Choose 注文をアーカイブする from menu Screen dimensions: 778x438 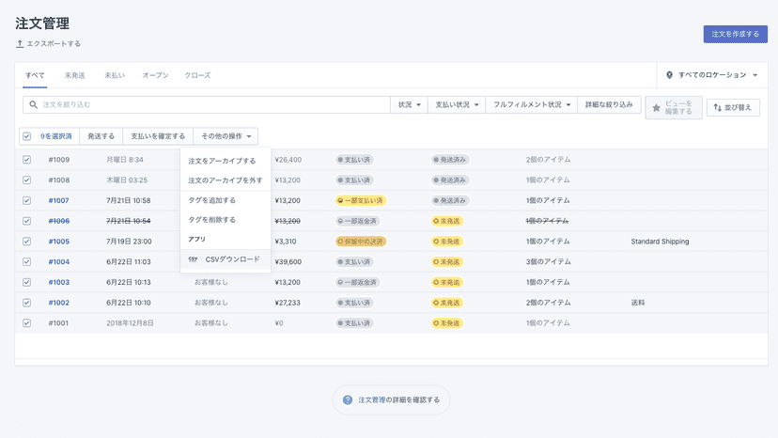point(226,161)
